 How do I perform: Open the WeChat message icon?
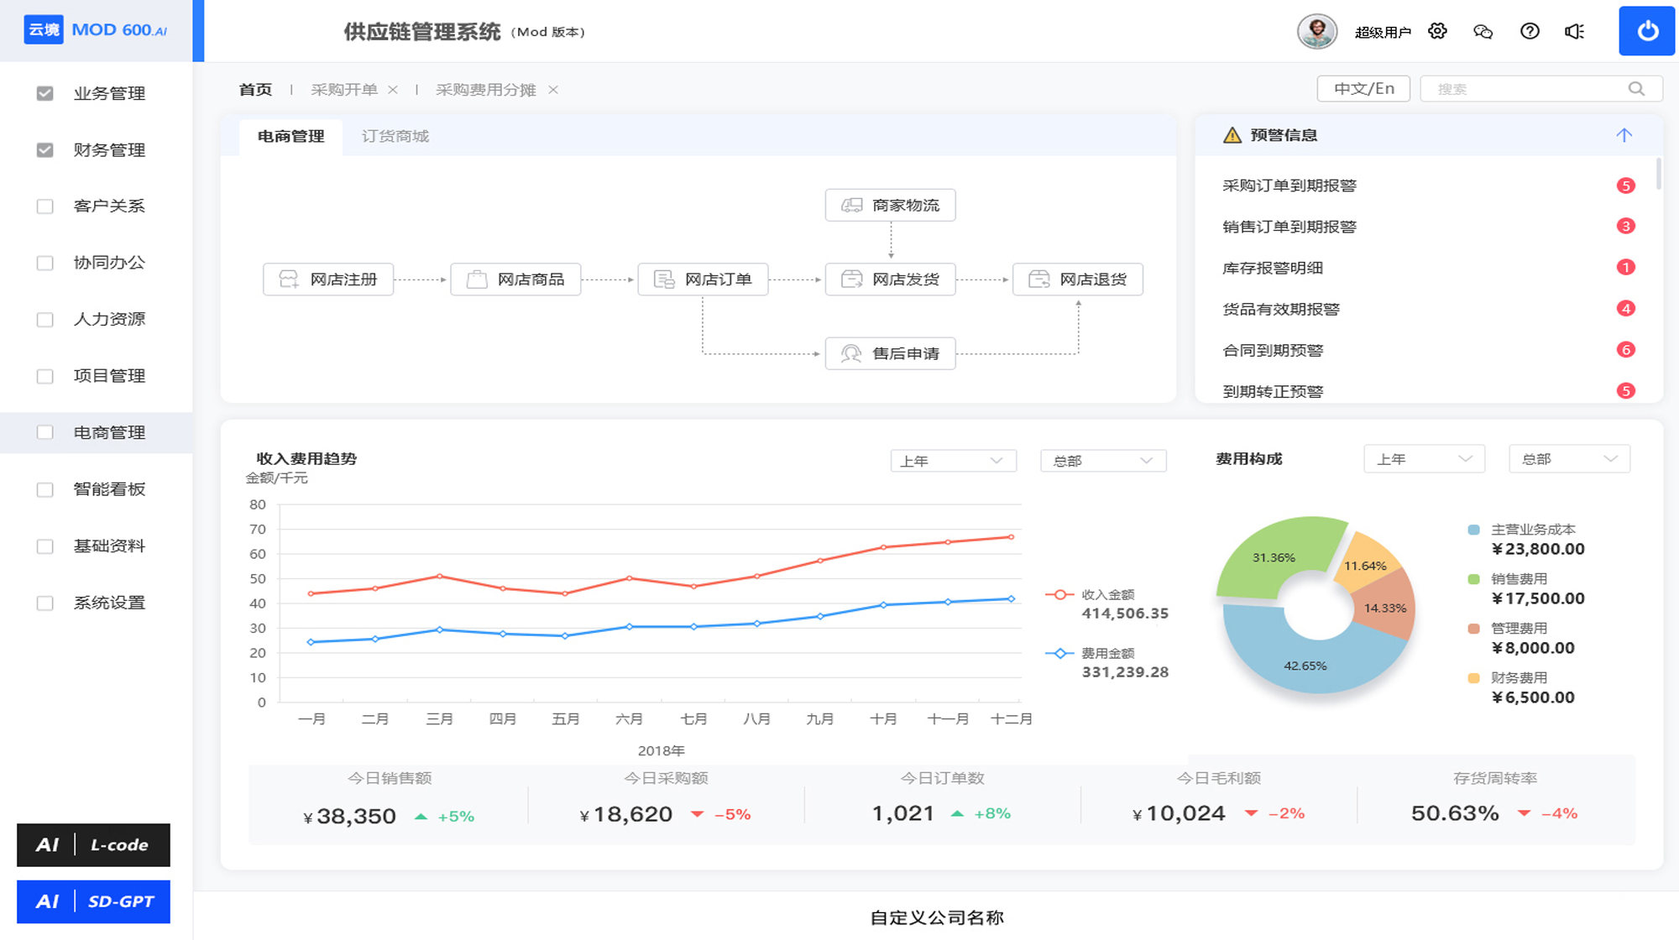pos(1483,32)
